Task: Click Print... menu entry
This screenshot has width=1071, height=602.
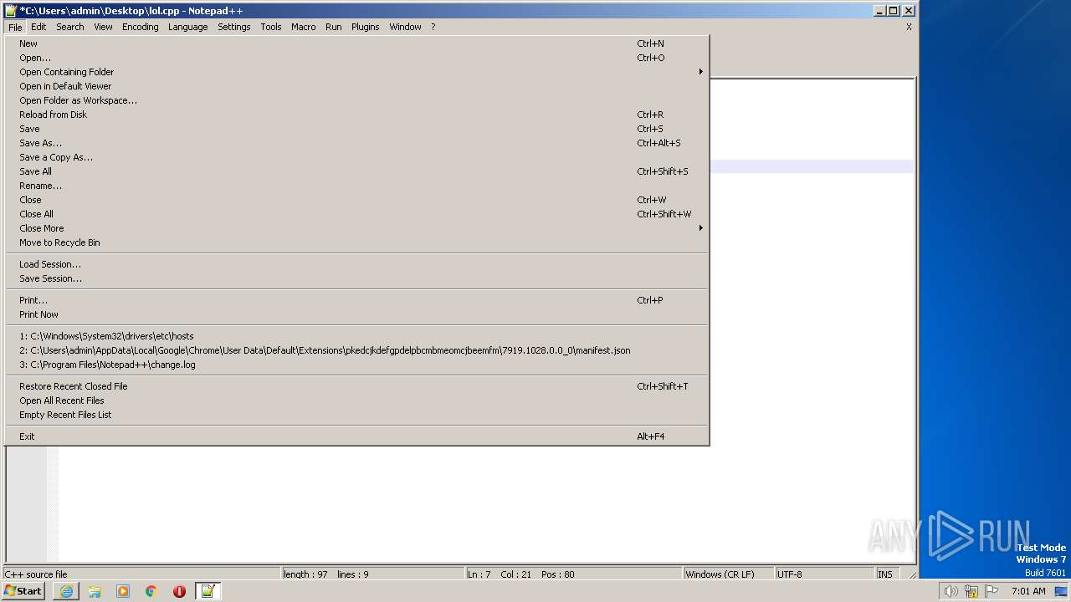Action: click(x=357, y=300)
